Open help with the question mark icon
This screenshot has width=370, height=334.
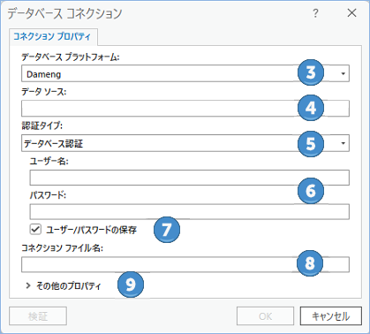tap(315, 13)
